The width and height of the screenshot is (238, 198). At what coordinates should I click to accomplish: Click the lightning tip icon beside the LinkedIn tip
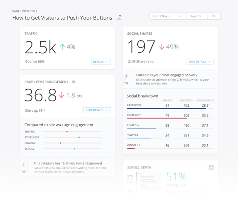click(x=126, y=76)
